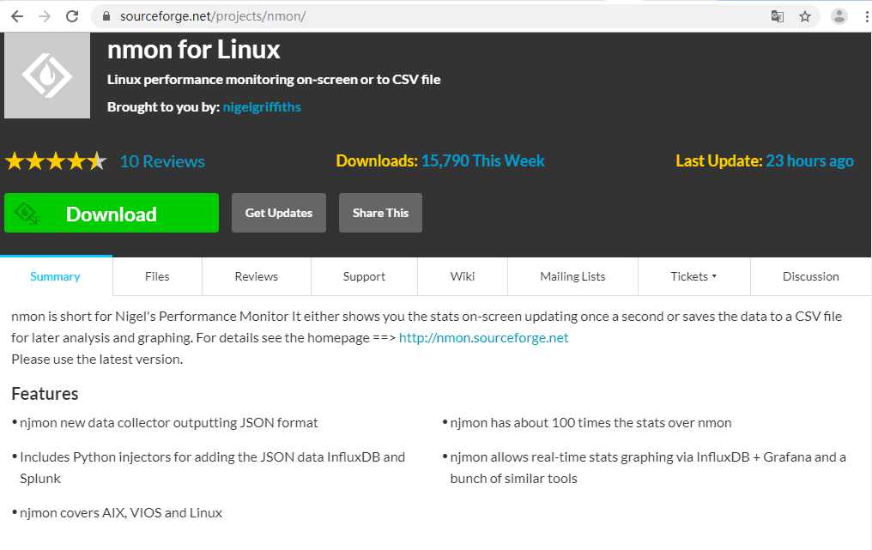Open the browser profile avatar
Screen dimensions: 872x550
click(839, 16)
